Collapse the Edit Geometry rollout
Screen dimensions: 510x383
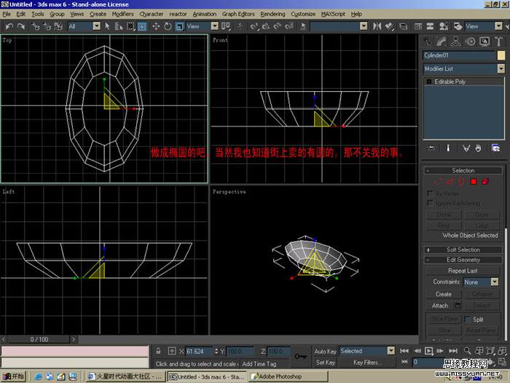point(463,260)
